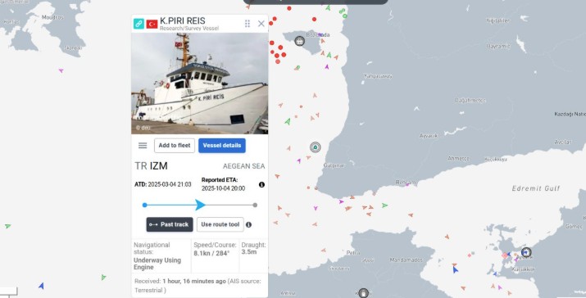
Task: Click the teal link icon beside vessel name
Action: click(x=139, y=24)
